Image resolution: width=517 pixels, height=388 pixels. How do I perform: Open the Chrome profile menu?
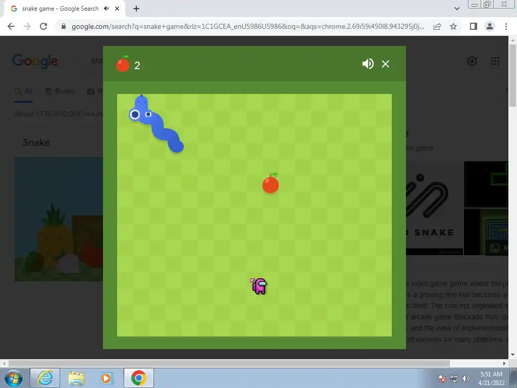[490, 26]
